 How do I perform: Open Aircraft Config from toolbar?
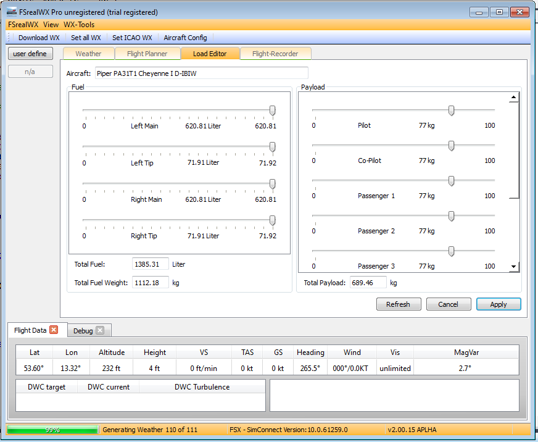coord(185,38)
